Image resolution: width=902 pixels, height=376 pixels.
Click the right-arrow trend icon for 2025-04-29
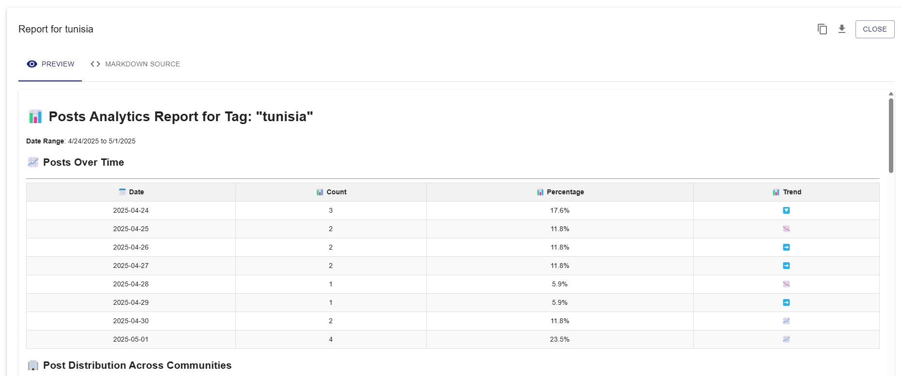coord(786,302)
